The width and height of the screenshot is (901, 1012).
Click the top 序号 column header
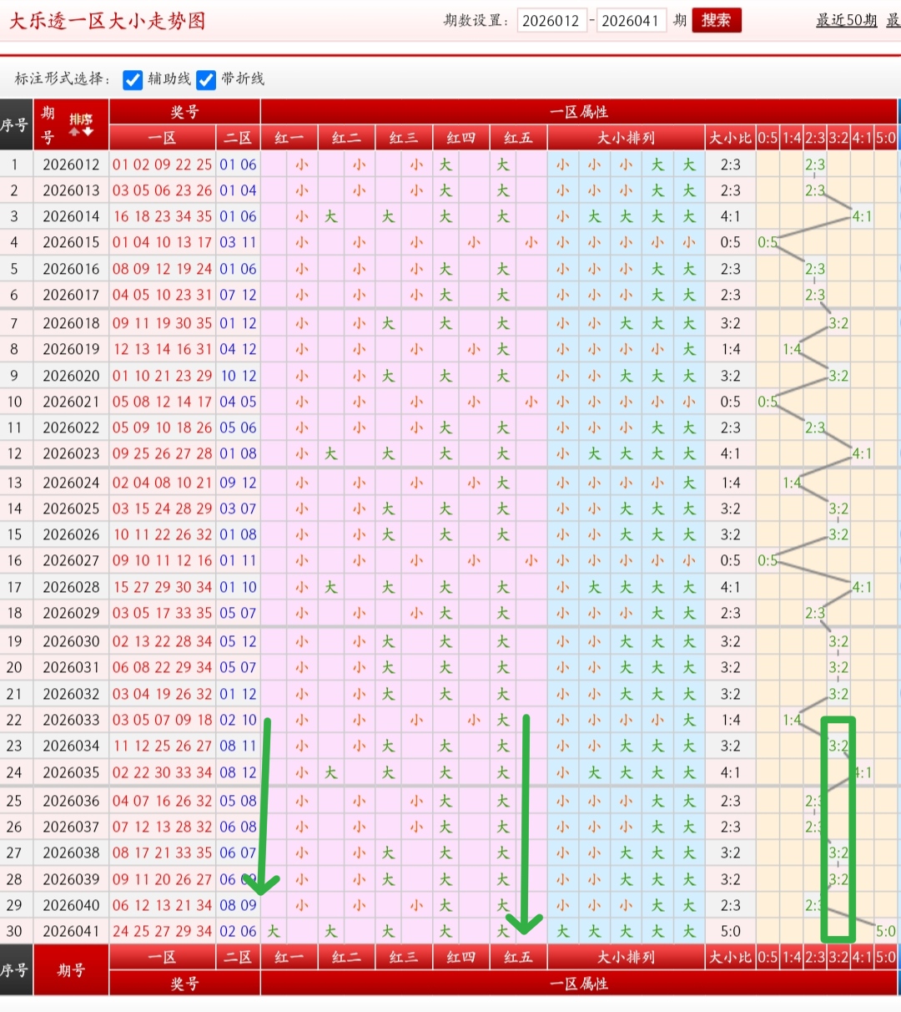tap(15, 124)
